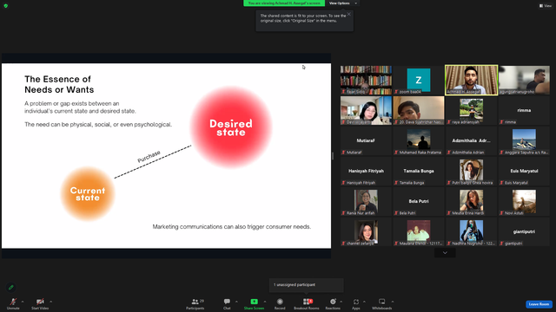Viewport: 556px width, 312px height.
Task: Click muted mic icon on Mutiaraf's tile
Action: click(x=343, y=153)
